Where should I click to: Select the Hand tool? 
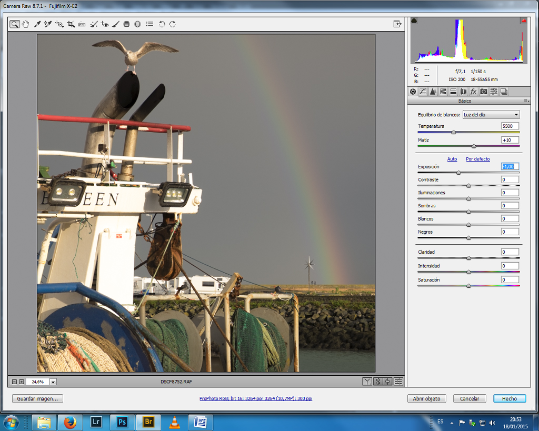tap(25, 24)
